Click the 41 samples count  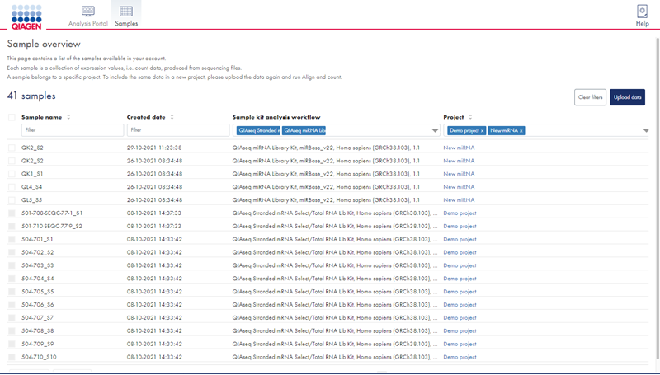click(31, 96)
